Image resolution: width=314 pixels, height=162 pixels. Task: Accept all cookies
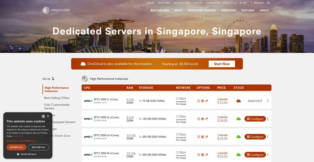16,147
